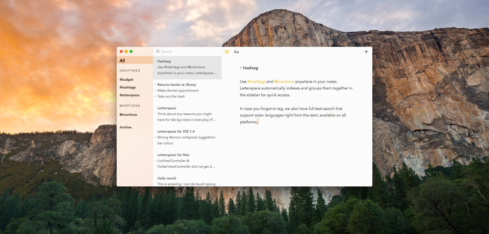Viewport: 489px width, 234px height.
Task: Show notes with @mentions
Action: (x=128, y=114)
